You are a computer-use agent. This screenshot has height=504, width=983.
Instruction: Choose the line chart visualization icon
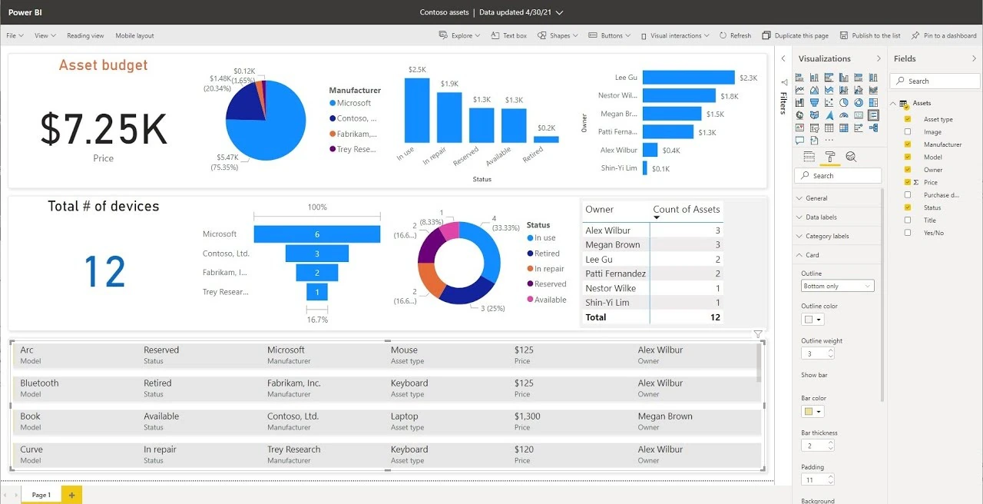click(x=799, y=90)
